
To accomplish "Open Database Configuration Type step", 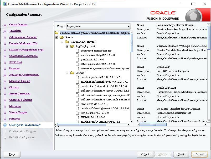I will pyautogui.click(x=26, y=50).
